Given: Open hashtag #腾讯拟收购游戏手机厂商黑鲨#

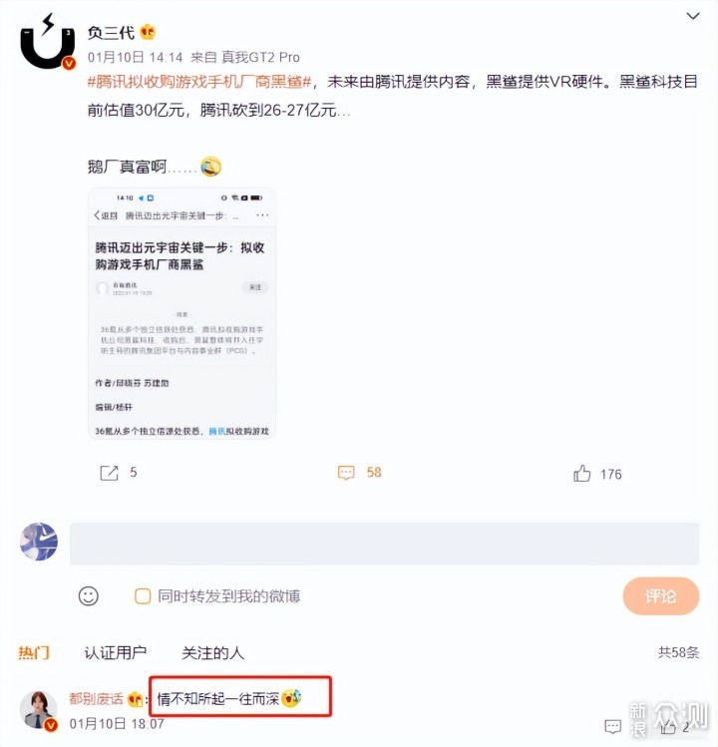Looking at the screenshot, I should coord(199,82).
